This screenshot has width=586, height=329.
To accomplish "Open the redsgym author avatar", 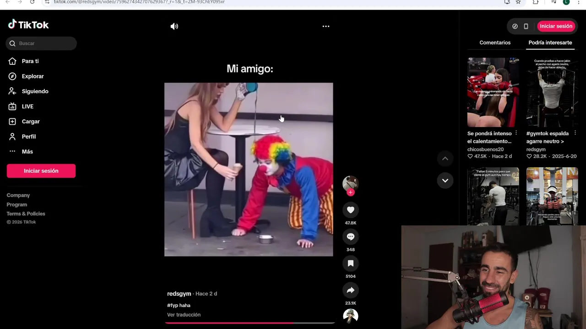I will click(x=351, y=183).
